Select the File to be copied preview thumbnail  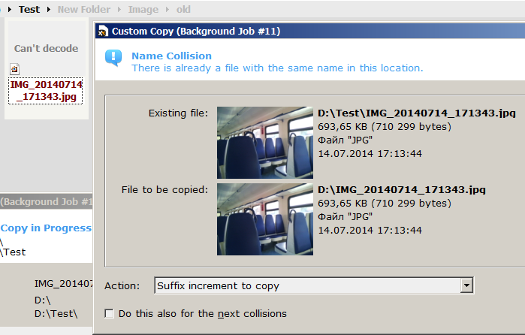[264, 218]
